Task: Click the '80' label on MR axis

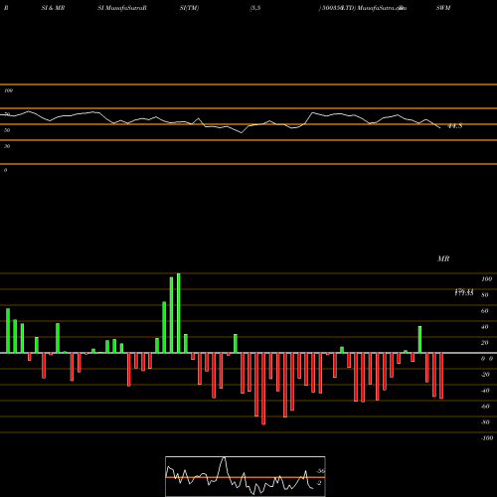Action: point(485,295)
